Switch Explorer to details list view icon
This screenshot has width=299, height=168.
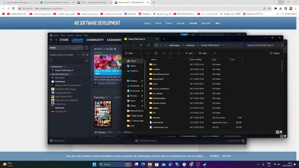278,132
